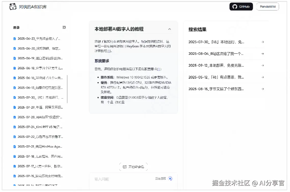Click the 搜索结果 heading text
Screen dimensions: 290x192
pos(197,30)
